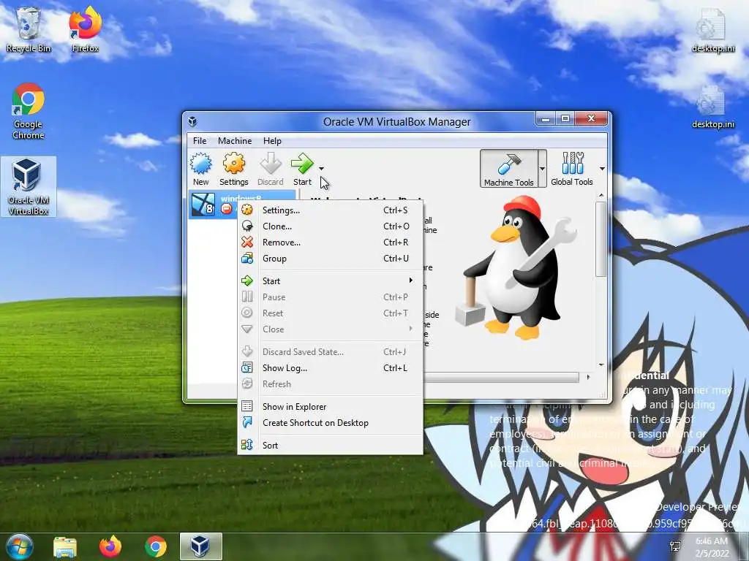
Task: Click the VirtualBox title bar cube icon
Action: click(x=192, y=122)
